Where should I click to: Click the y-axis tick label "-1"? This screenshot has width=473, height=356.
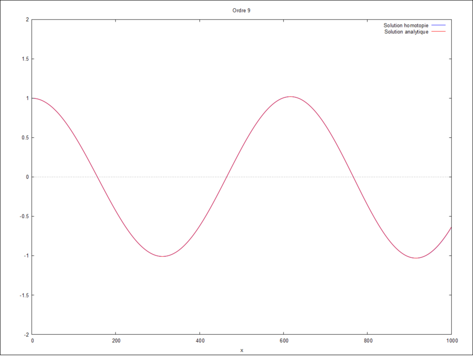(26, 256)
